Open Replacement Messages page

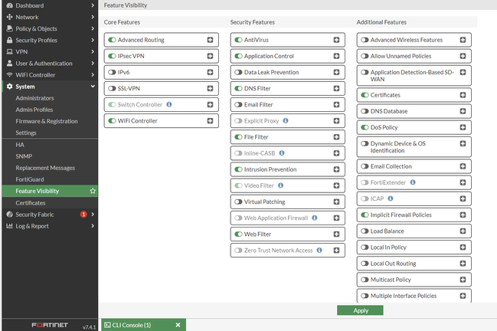pyautogui.click(x=45, y=168)
